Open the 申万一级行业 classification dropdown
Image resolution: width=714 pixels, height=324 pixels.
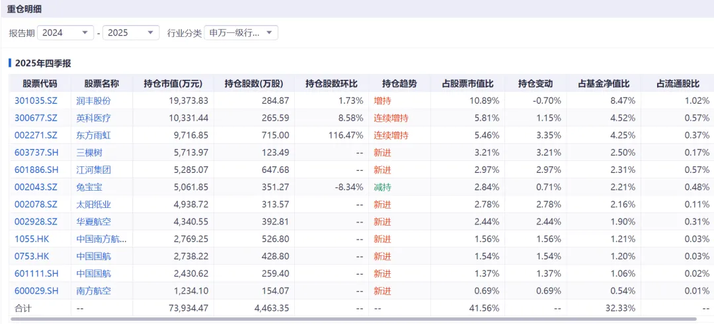[x=241, y=33]
